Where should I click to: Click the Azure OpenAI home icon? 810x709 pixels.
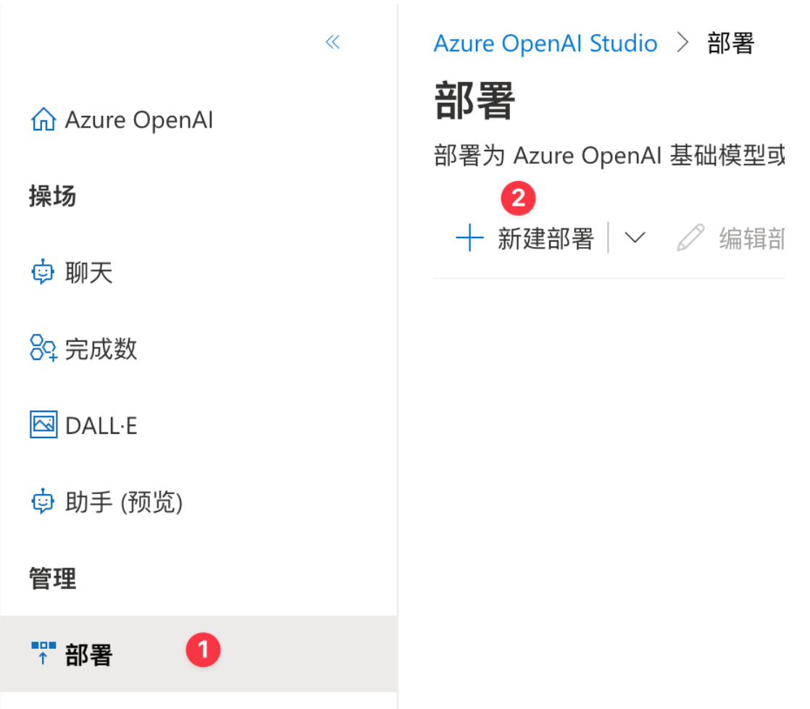click(43, 119)
